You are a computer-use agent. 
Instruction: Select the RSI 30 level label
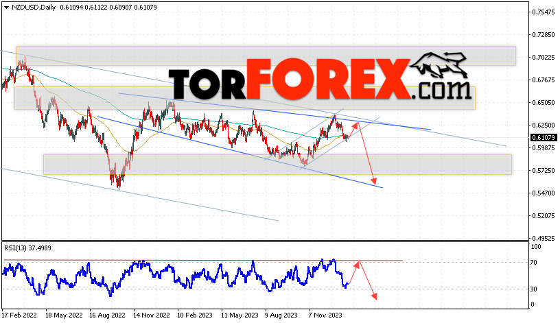[x=533, y=289]
